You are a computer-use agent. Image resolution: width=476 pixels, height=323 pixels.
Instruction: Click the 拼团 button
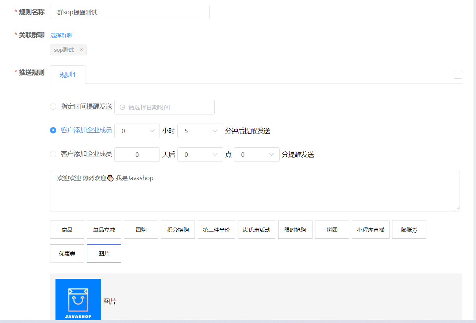(332, 230)
